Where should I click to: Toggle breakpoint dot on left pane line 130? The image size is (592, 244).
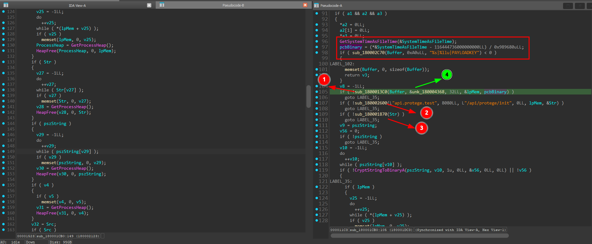tap(3, 45)
